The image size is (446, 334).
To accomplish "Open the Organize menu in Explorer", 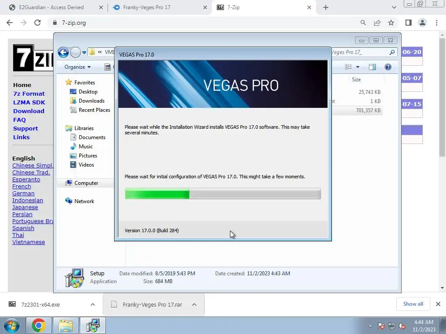I will (x=78, y=67).
